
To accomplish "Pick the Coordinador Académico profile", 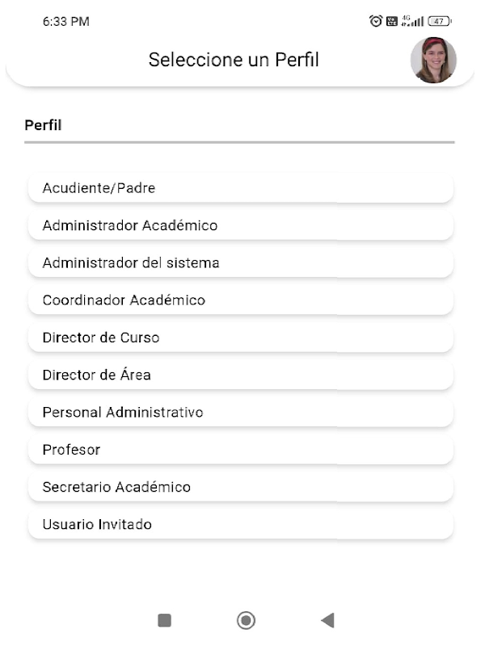I will point(241,300).
